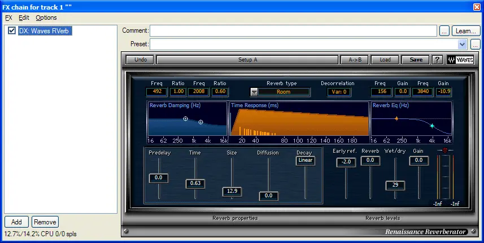Click the Size slider handle 12.9
Viewport: 484px width, 243px height.
(x=232, y=191)
